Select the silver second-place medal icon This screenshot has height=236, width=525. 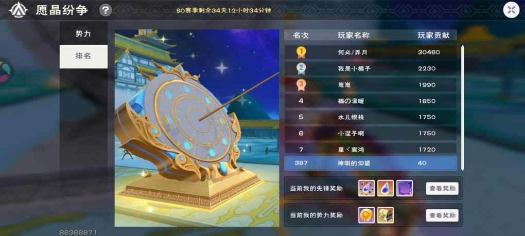301,68
